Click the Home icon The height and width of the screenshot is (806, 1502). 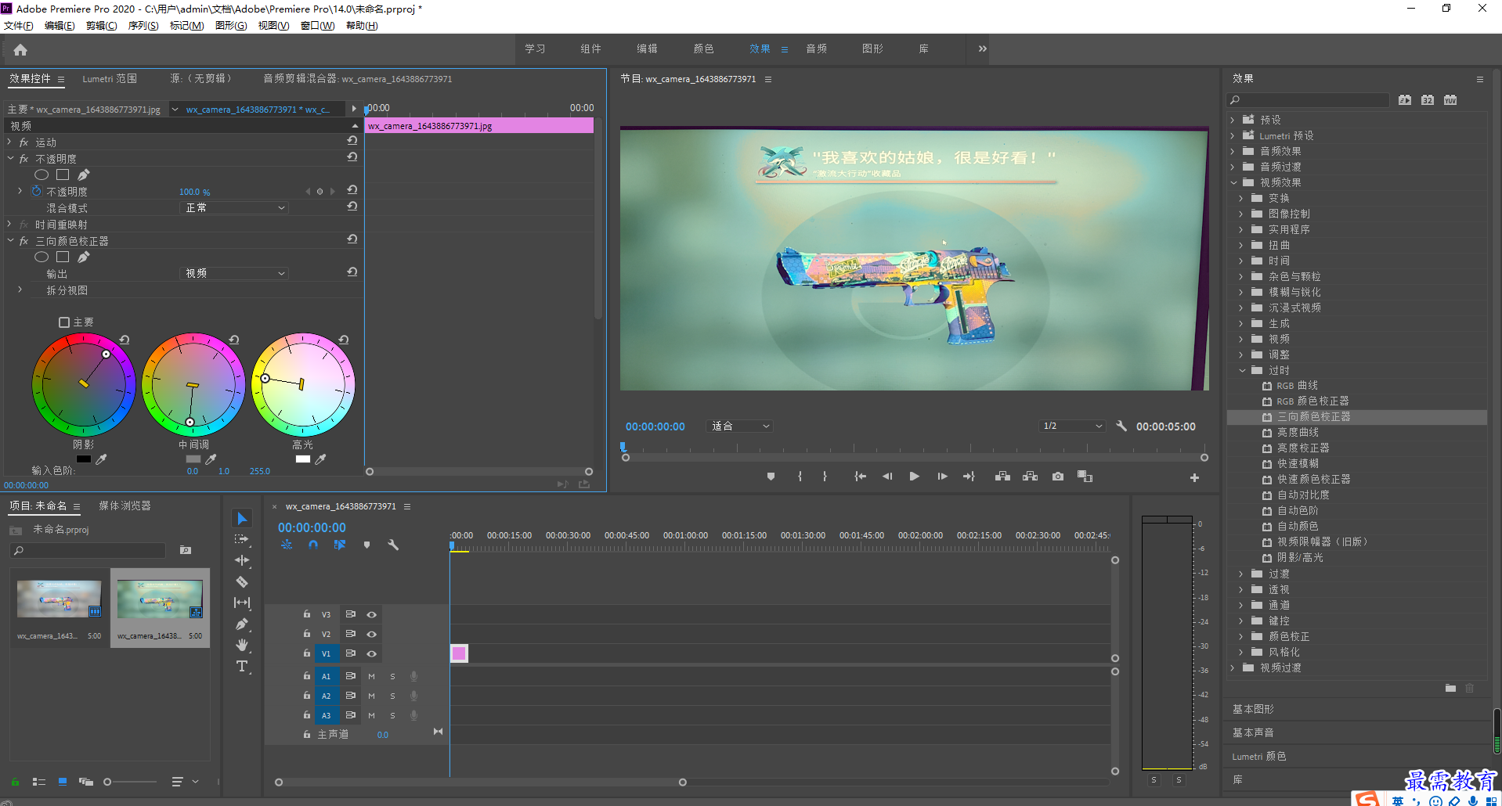[20, 49]
